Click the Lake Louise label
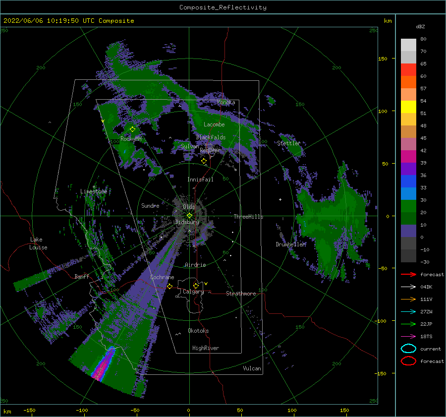The image size is (446, 417). (38, 243)
